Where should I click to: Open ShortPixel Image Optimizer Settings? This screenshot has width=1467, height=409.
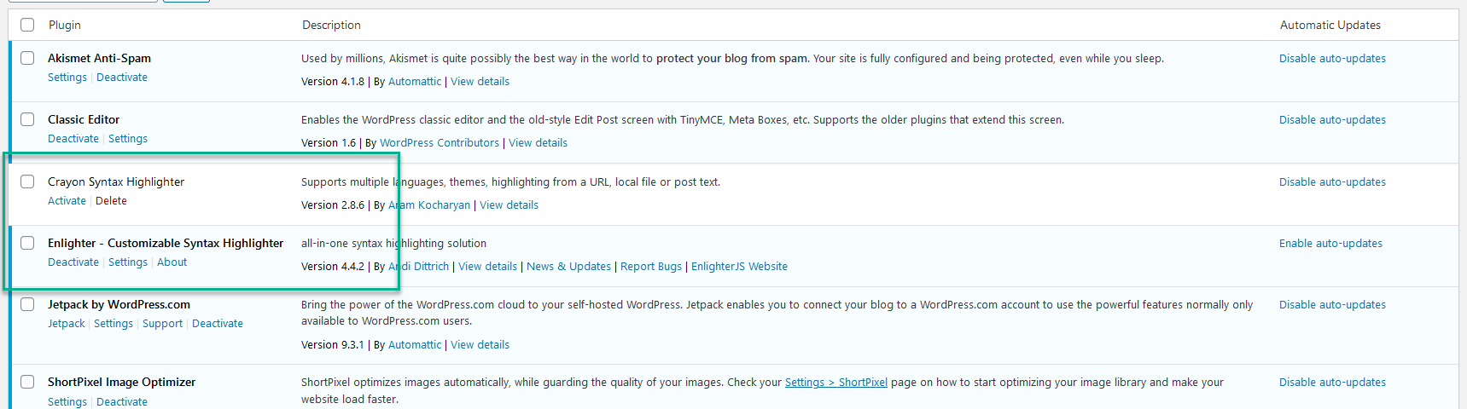point(67,402)
